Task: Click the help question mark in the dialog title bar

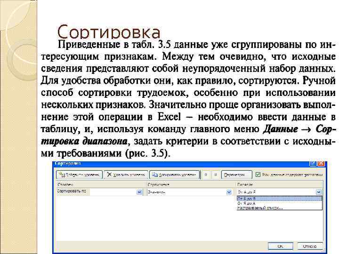Action: coord(313,164)
